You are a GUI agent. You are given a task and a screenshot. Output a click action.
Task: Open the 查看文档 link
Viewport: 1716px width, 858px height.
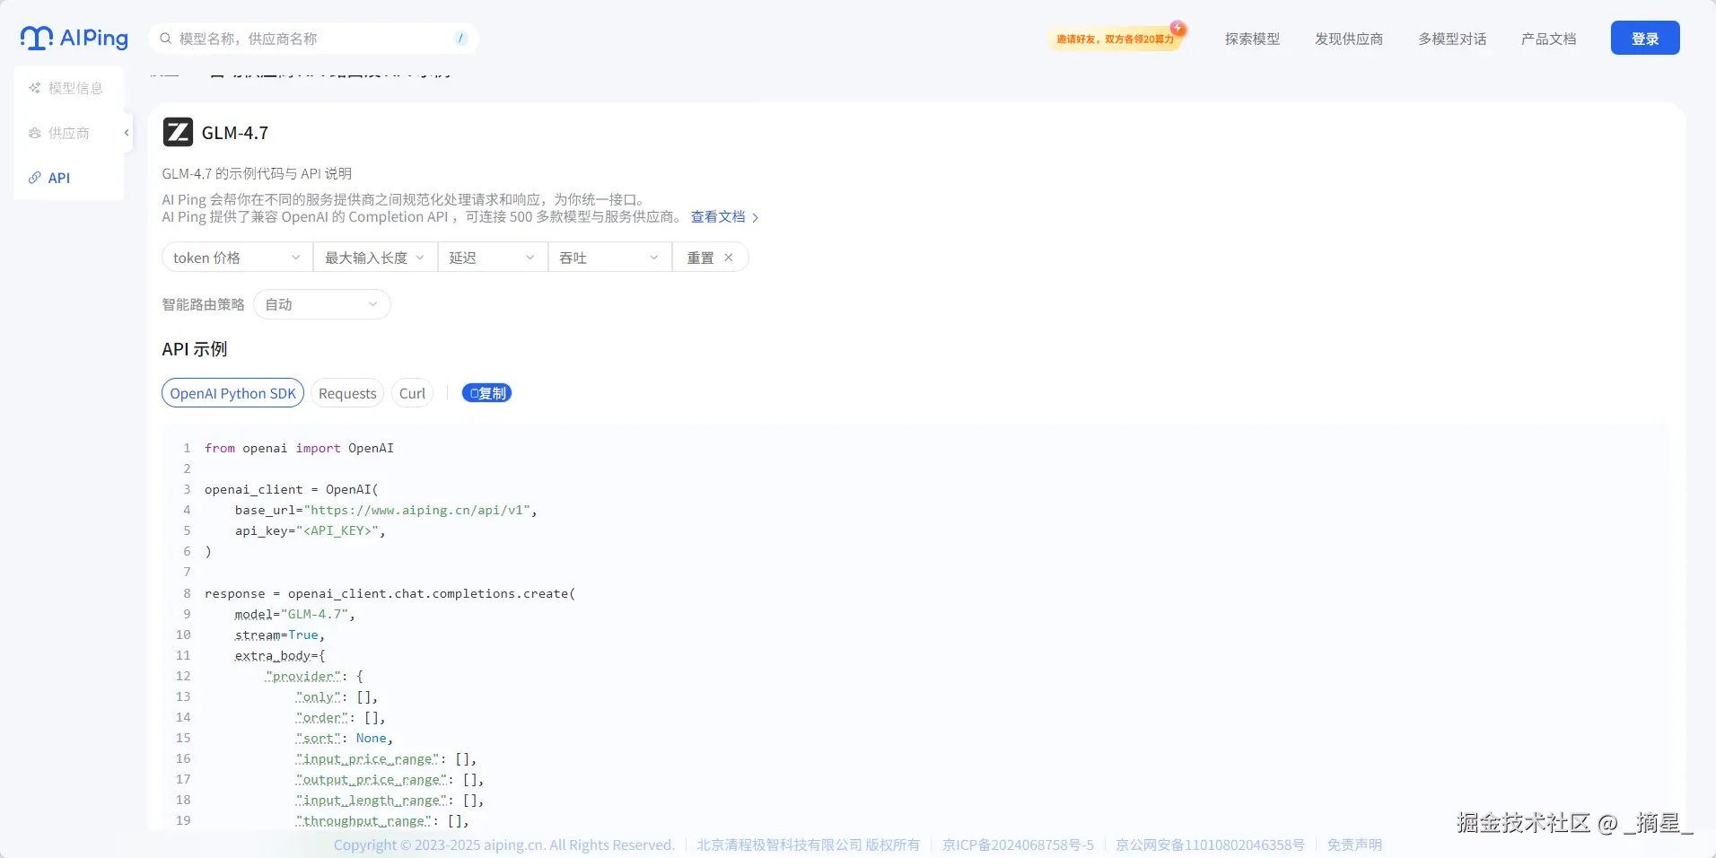pyautogui.click(x=718, y=217)
